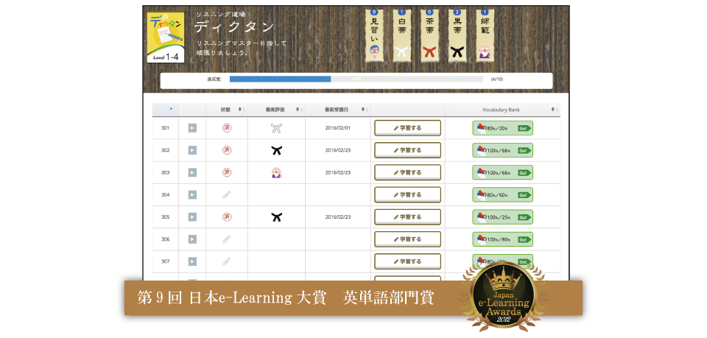The image size is (707, 338).
Task: Click the white belt rating icon in row 301
Action: point(277,128)
